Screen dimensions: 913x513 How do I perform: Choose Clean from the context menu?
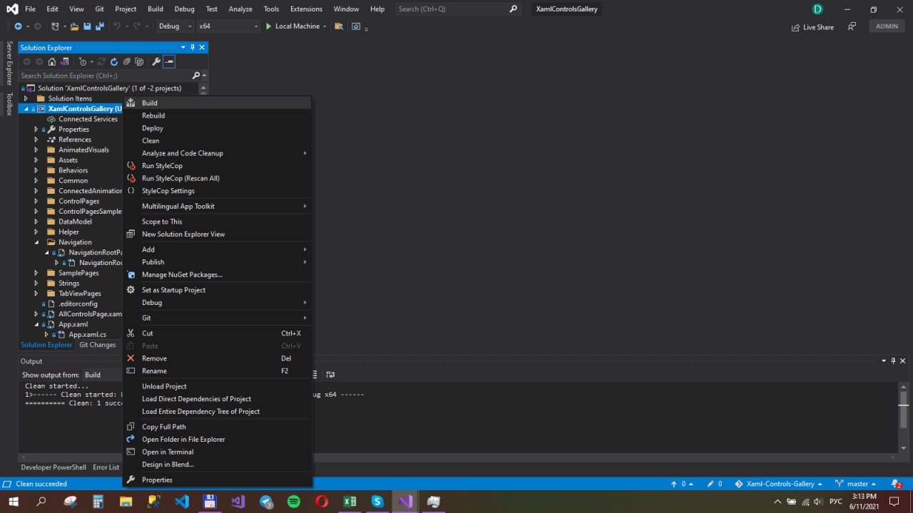(218, 140)
